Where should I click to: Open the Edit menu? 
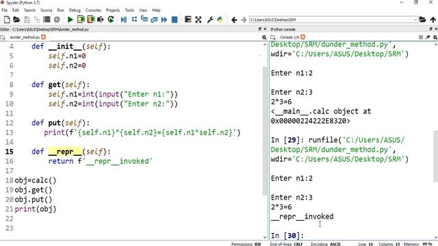(x=16, y=10)
